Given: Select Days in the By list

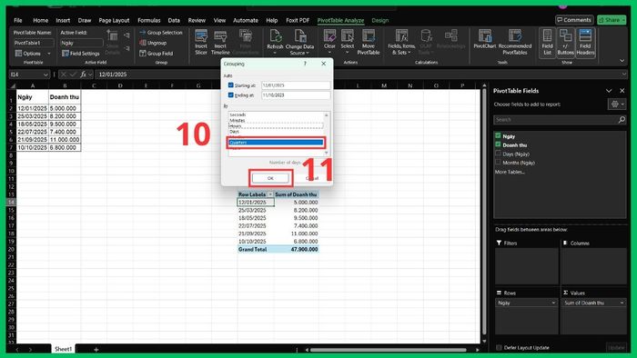Looking at the screenshot, I should pyautogui.click(x=276, y=132).
